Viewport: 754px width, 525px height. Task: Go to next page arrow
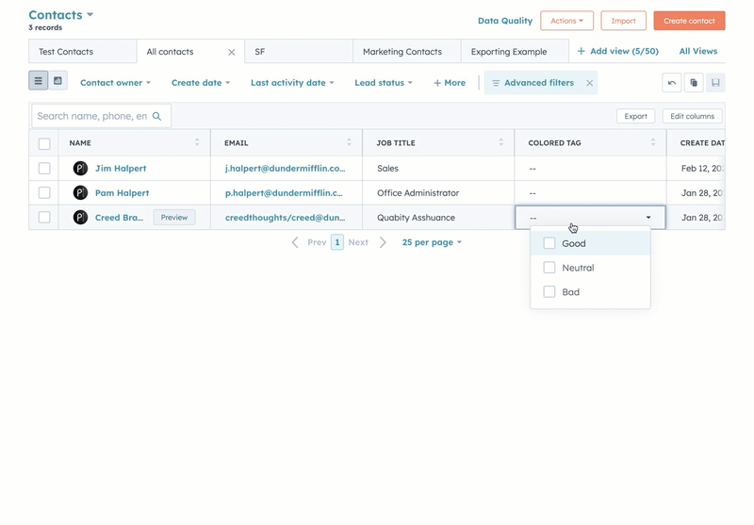[x=383, y=242]
